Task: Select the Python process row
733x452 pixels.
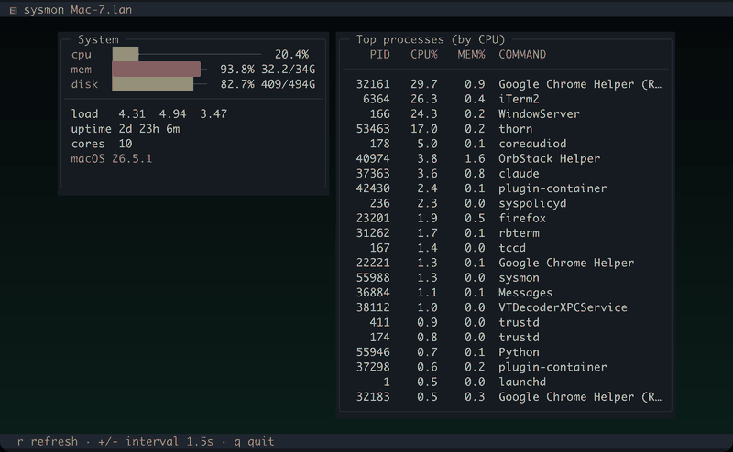Action: [506, 352]
